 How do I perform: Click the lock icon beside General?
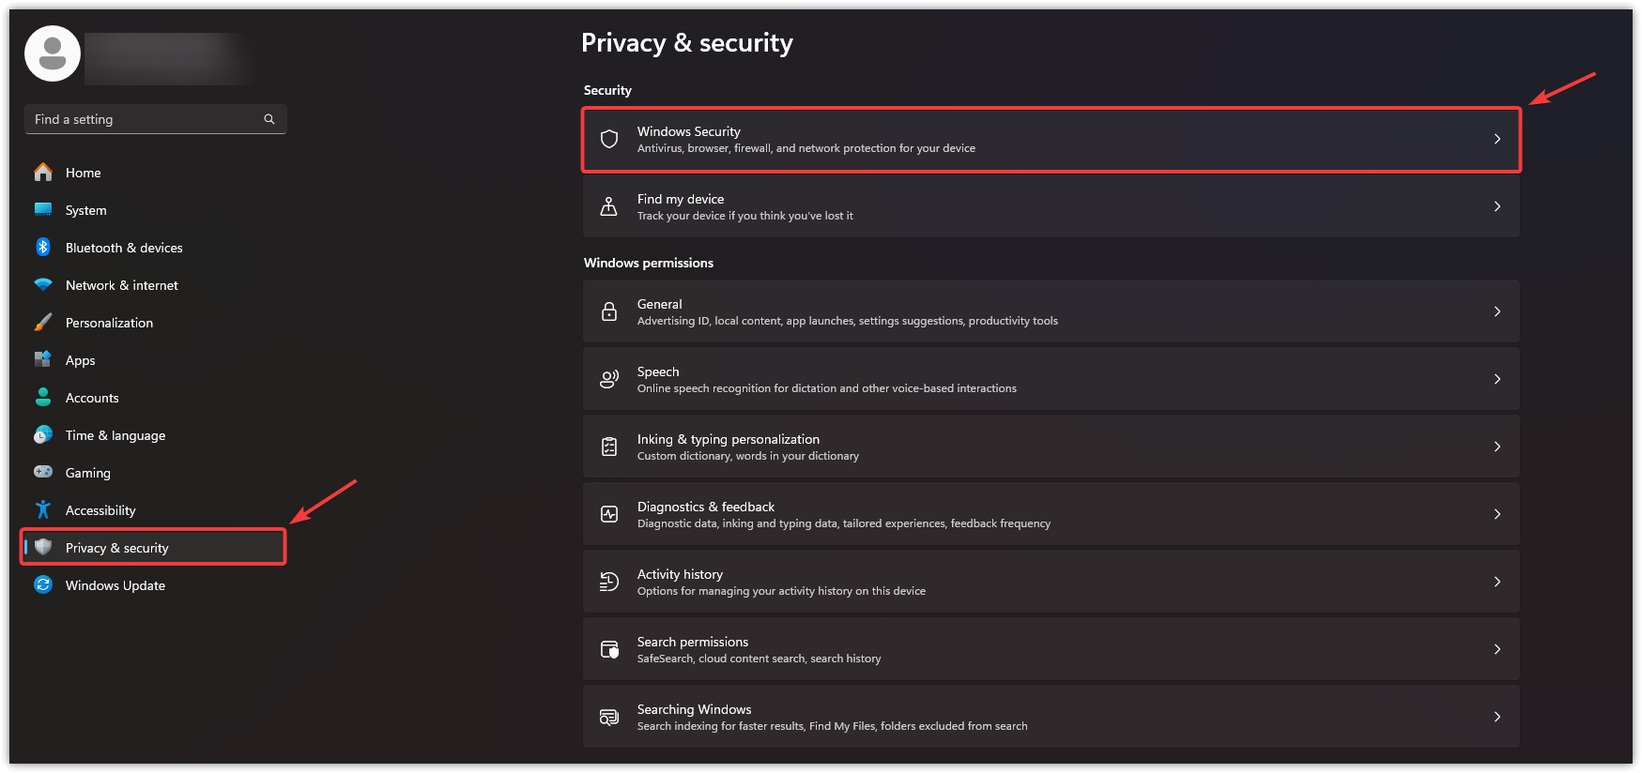pyautogui.click(x=609, y=311)
